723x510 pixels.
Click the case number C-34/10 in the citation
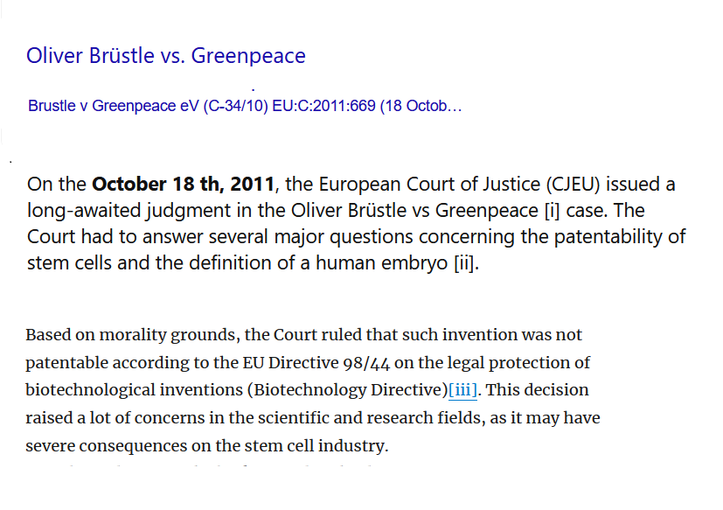pos(236,106)
